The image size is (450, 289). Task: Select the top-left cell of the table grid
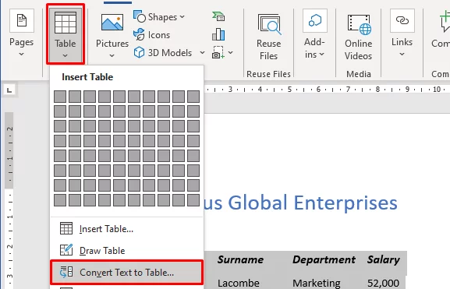click(60, 97)
